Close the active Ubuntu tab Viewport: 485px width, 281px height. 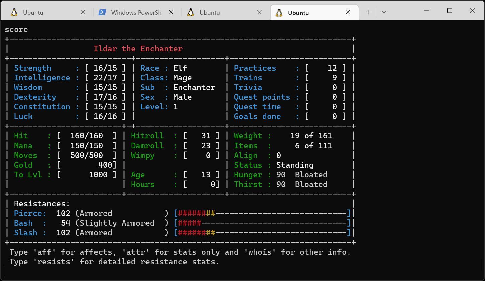point(348,12)
